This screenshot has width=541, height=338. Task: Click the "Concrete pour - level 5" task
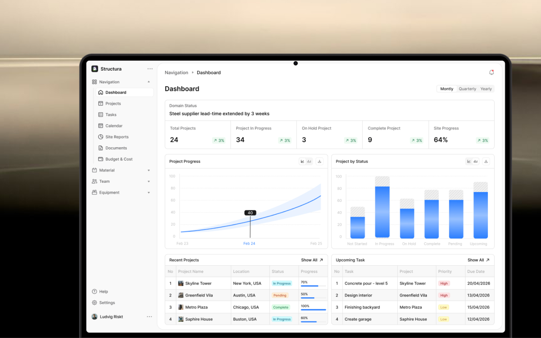point(366,283)
